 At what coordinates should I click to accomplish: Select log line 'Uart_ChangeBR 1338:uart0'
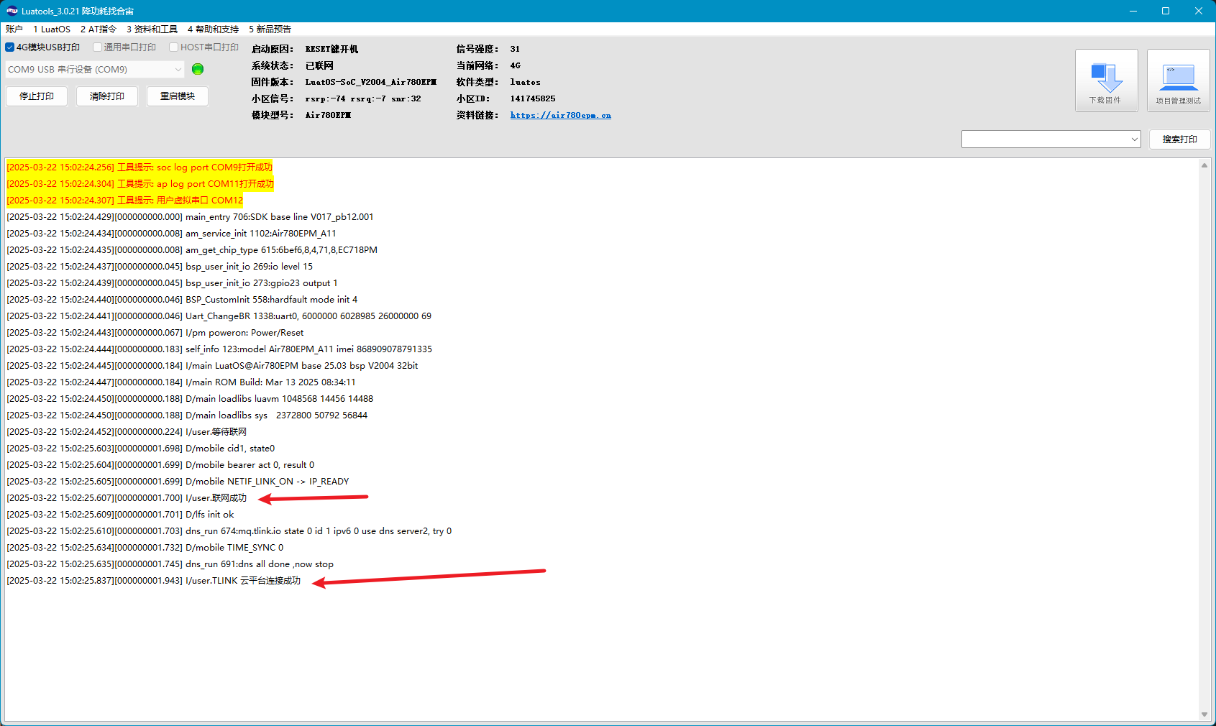coord(219,316)
